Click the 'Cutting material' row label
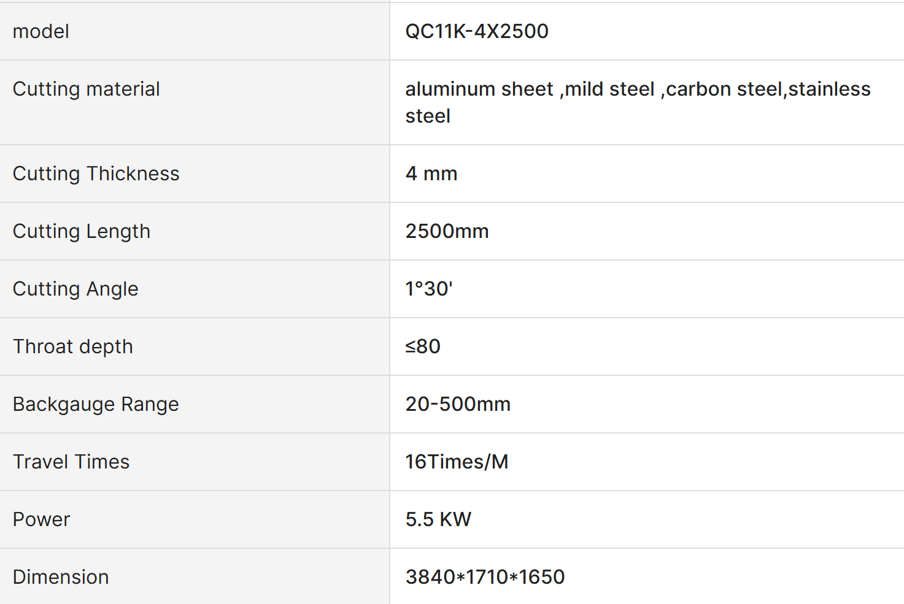The height and width of the screenshot is (604, 904). click(x=87, y=89)
